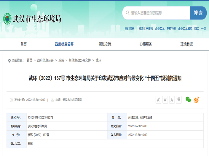The width and height of the screenshot is (209, 156).
Task: Open the 办事服务 navigation tab
Action: [x=146, y=44]
